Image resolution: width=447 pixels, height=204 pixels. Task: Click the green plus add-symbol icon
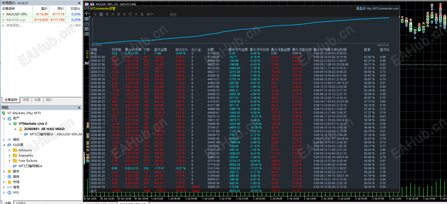3,25
